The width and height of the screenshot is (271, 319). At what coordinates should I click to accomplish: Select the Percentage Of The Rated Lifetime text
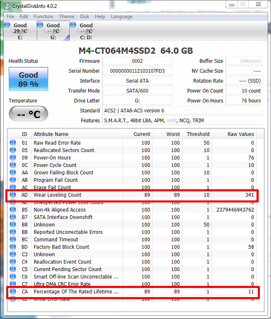click(76, 292)
